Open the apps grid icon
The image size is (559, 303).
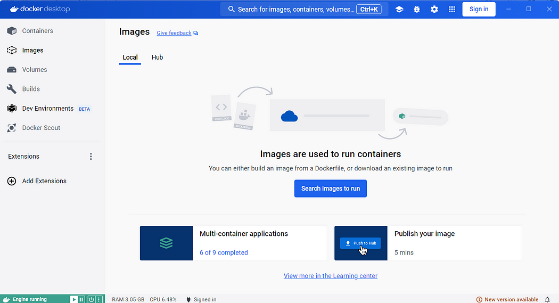[x=451, y=9]
